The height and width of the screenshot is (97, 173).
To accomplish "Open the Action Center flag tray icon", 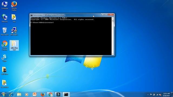I will click(151, 95).
